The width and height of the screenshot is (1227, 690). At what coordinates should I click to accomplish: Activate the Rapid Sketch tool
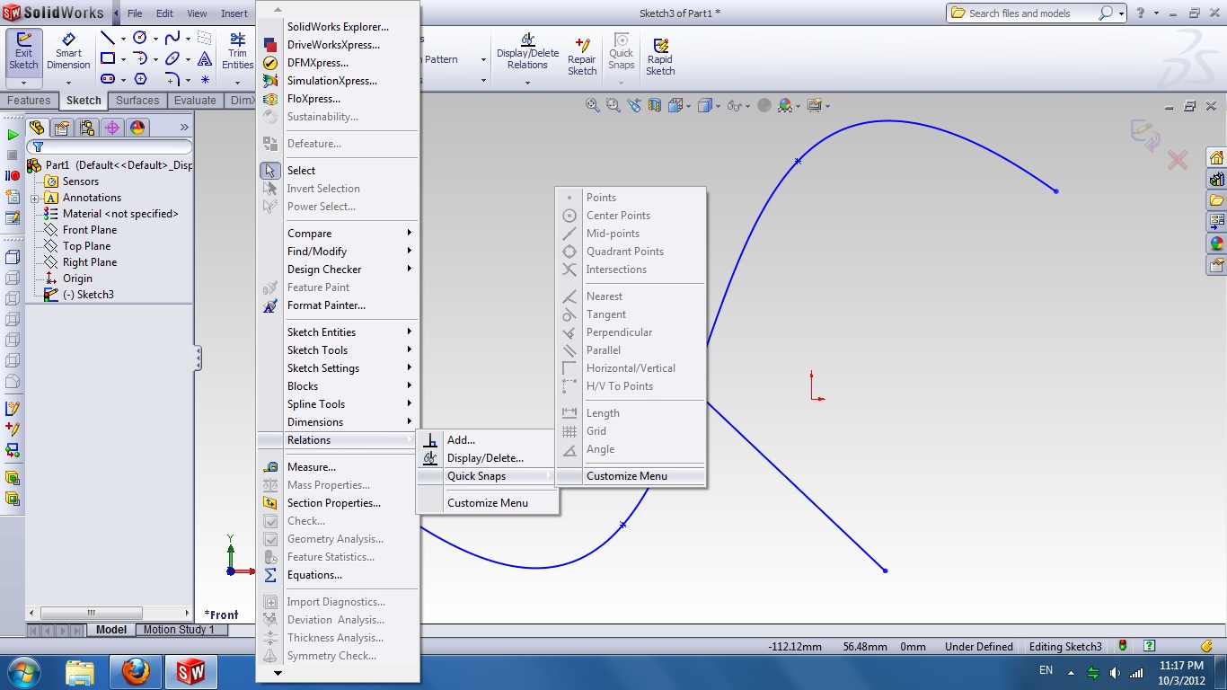pos(660,57)
